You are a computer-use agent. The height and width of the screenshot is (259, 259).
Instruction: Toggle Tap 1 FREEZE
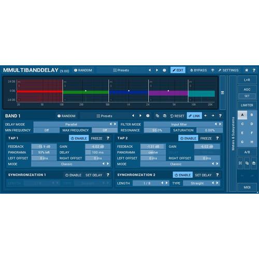(97, 138)
